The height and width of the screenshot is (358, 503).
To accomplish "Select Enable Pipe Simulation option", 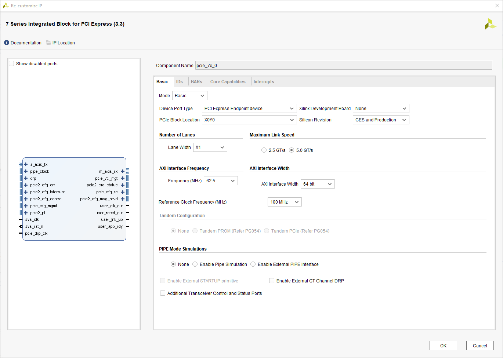I will [195, 264].
